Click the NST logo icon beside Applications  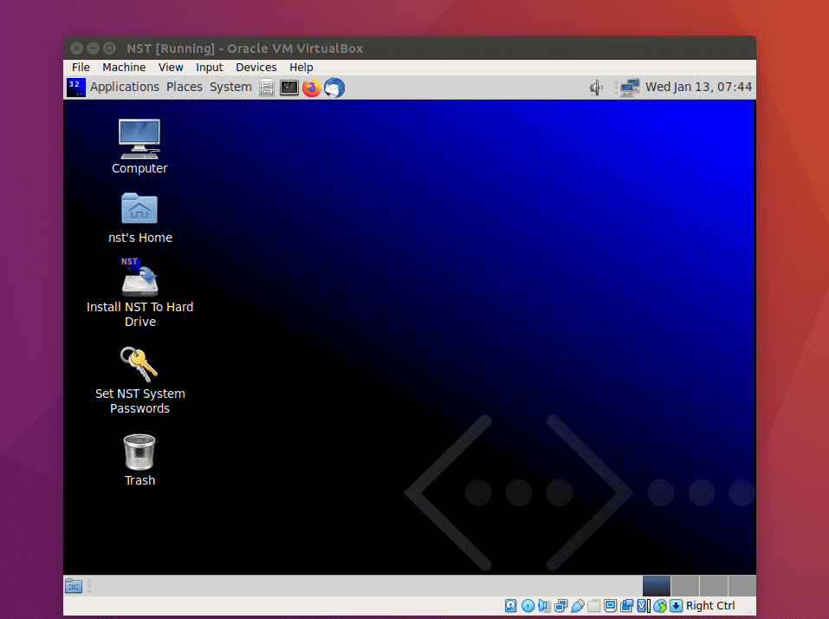[76, 88]
